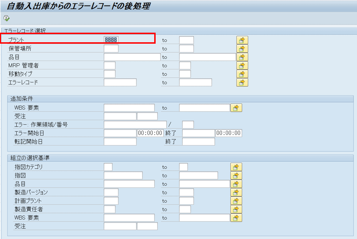This screenshot has width=357, height=239.
Task: Click the 終了 time field after エラー開始日
Action: pos(229,133)
